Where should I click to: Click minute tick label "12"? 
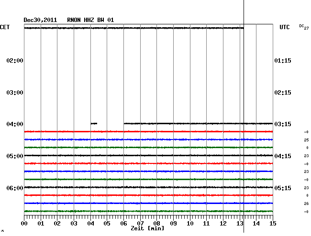pyautogui.click(x=223, y=224)
